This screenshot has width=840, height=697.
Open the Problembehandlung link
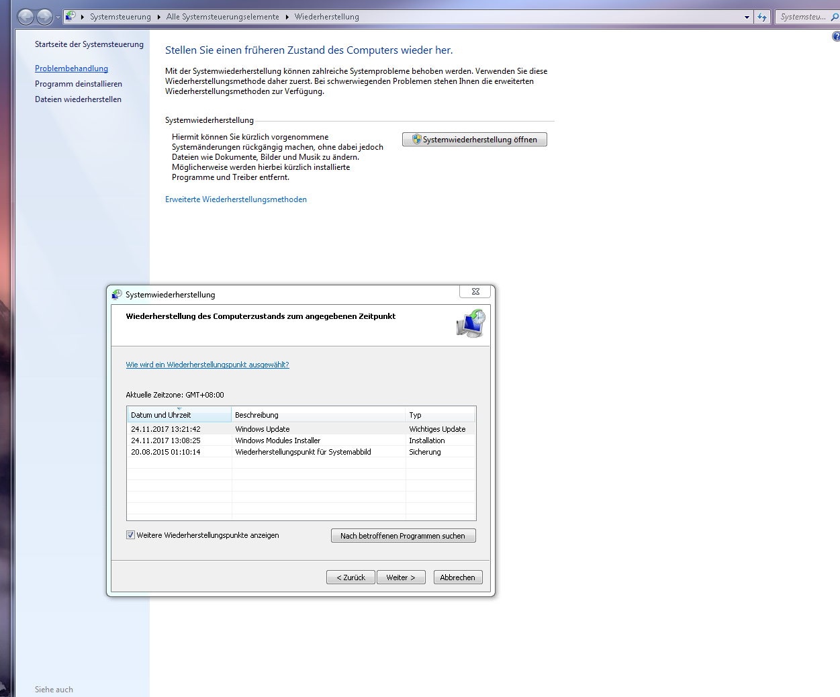(x=71, y=68)
